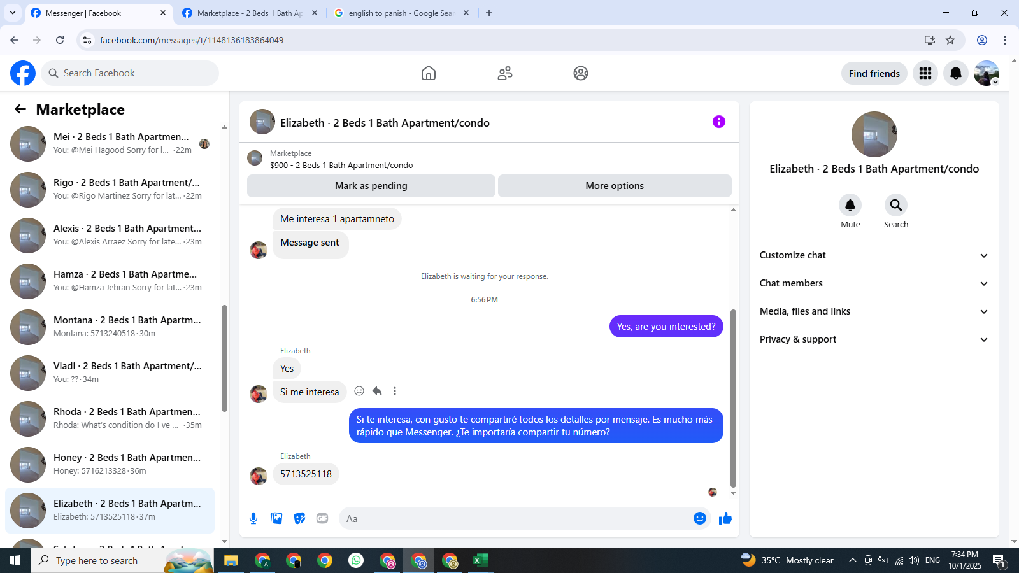Image resolution: width=1019 pixels, height=573 pixels.
Task: Open Alexis's conversation in the list
Action: (110, 236)
